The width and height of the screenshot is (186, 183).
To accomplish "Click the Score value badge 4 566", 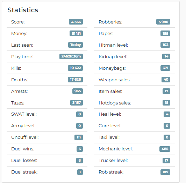I will [76, 22].
